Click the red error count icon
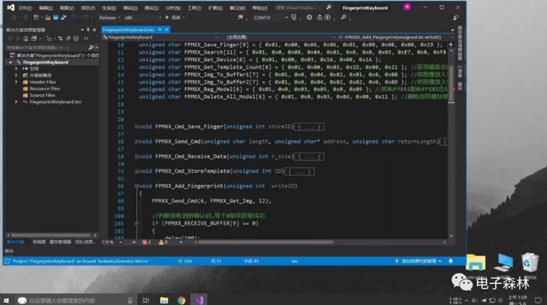The image size is (547, 305). [144, 243]
